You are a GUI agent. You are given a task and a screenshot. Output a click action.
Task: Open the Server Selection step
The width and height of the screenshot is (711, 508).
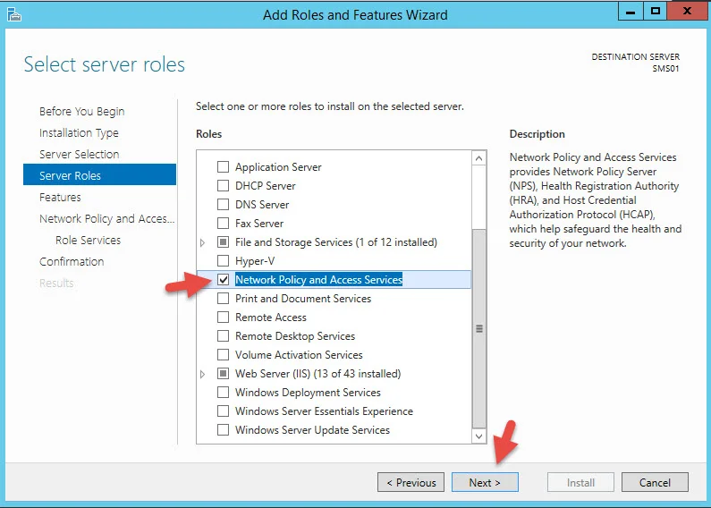pyautogui.click(x=79, y=154)
